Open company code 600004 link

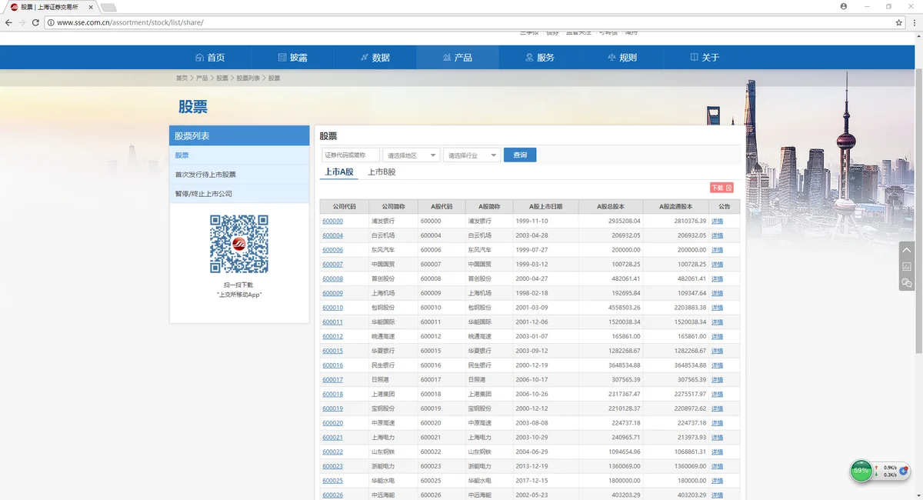tap(333, 235)
